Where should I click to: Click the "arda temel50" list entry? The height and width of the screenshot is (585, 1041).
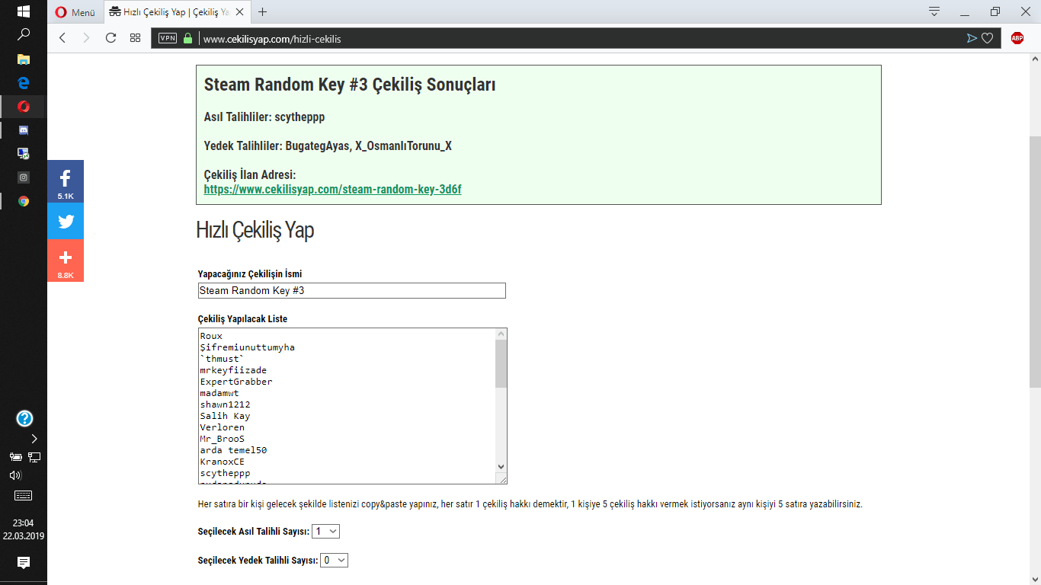[x=233, y=450]
